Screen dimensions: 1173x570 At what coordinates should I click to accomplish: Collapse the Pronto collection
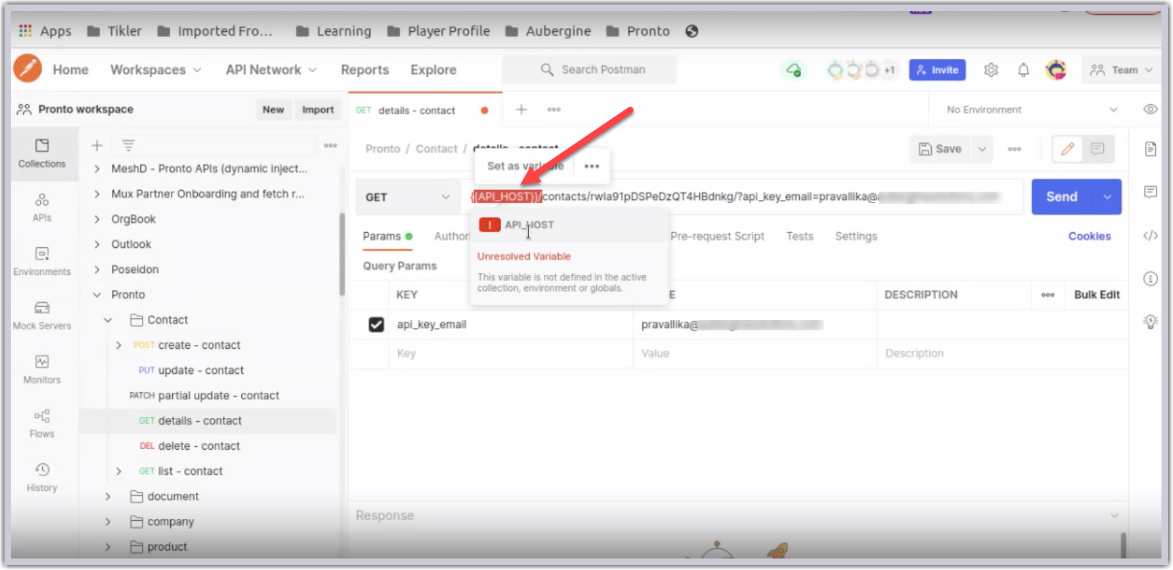coord(97,295)
